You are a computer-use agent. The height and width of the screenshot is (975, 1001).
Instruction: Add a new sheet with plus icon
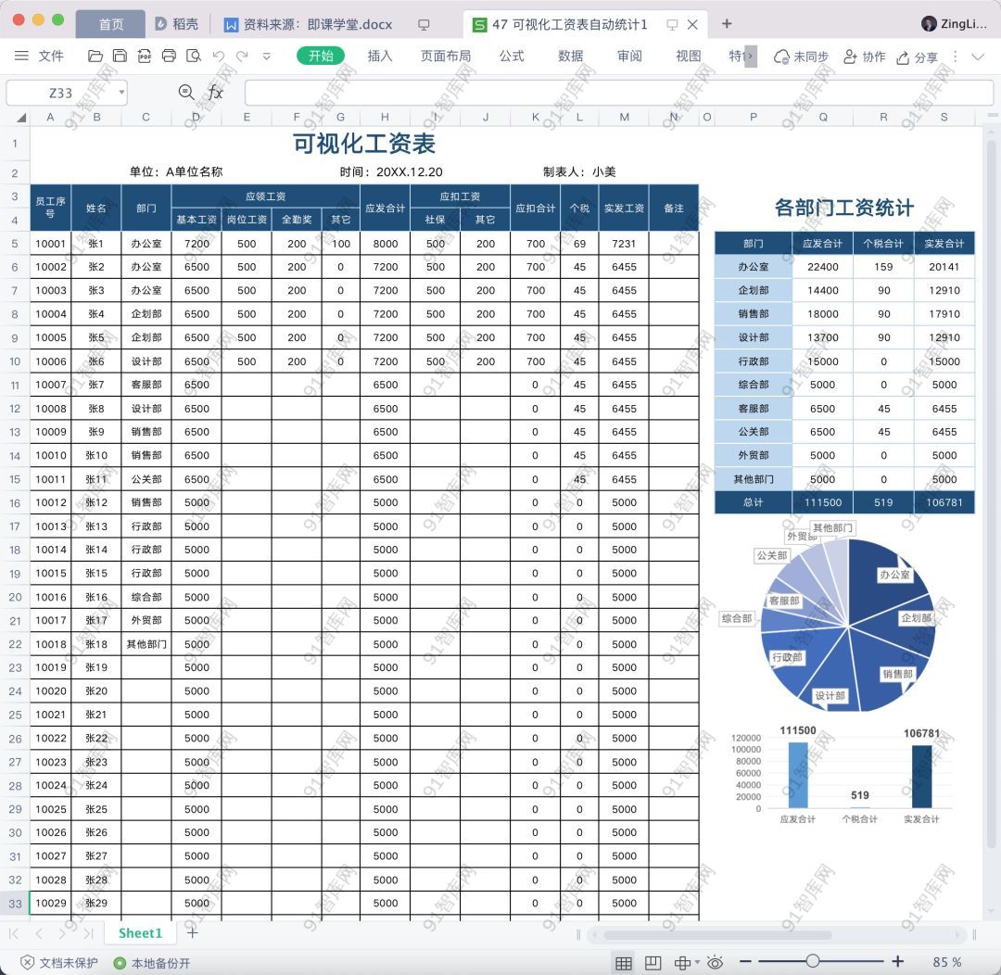click(x=192, y=932)
